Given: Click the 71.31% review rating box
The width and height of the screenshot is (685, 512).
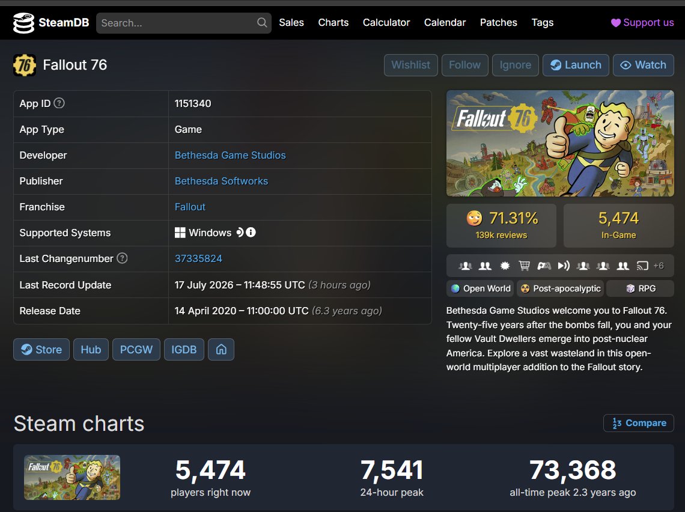Looking at the screenshot, I should pyautogui.click(x=502, y=225).
